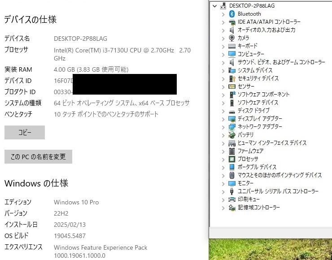Click the device name value DESKTOP-2P88LAG in specs
This screenshot has width=332, height=260.
[x=80, y=39]
